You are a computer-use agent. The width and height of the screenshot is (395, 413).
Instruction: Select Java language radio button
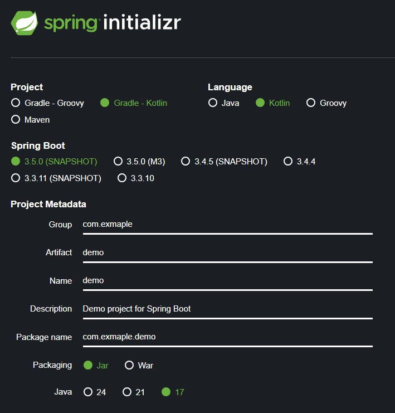tap(223, 103)
